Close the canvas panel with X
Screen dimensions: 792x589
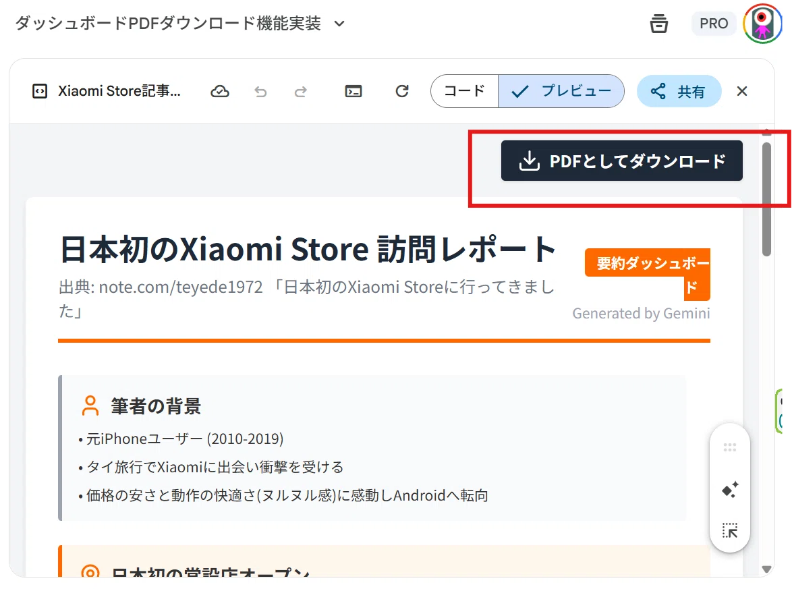(742, 92)
